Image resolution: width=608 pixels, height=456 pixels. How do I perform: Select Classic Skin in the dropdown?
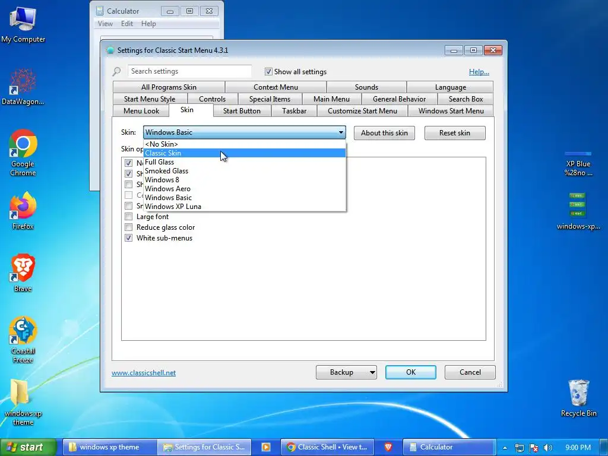(x=245, y=153)
